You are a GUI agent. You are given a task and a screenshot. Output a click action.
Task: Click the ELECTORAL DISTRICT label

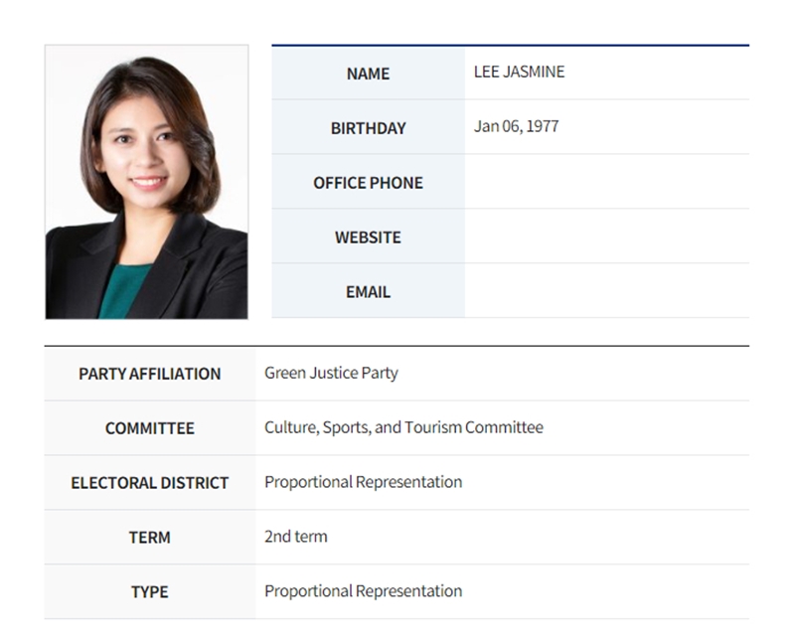[150, 483]
